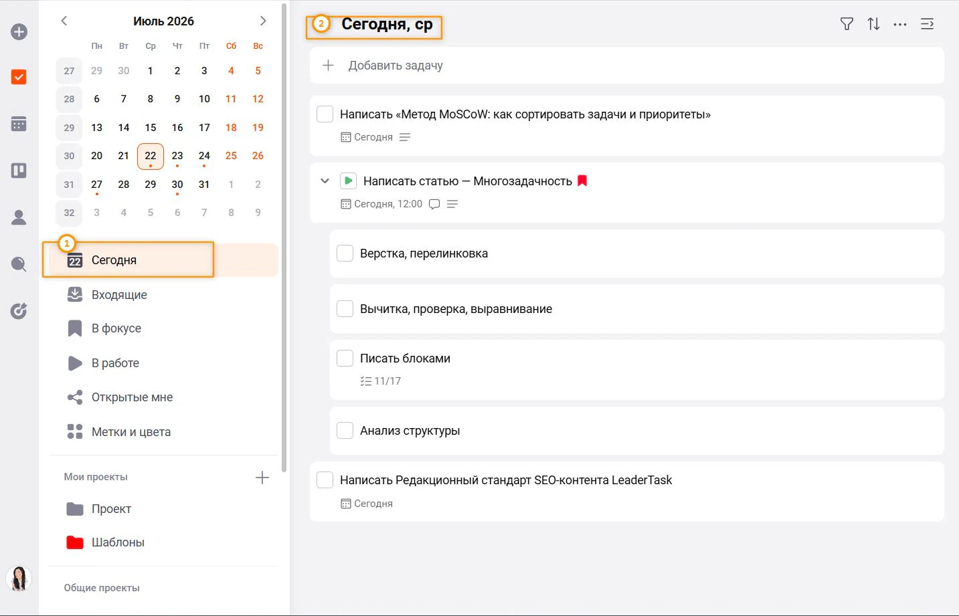Select Saturday July 18 in the calendar
Viewport: 959px width, 616px height.
231,128
